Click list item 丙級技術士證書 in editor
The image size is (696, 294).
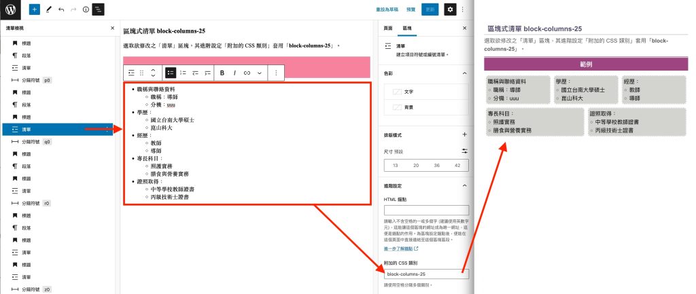pyautogui.click(x=169, y=197)
